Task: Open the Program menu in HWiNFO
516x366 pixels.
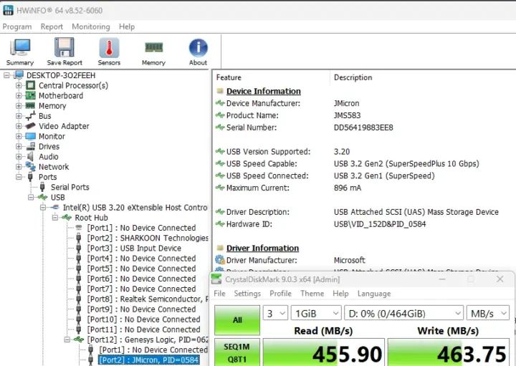Action: coord(17,27)
